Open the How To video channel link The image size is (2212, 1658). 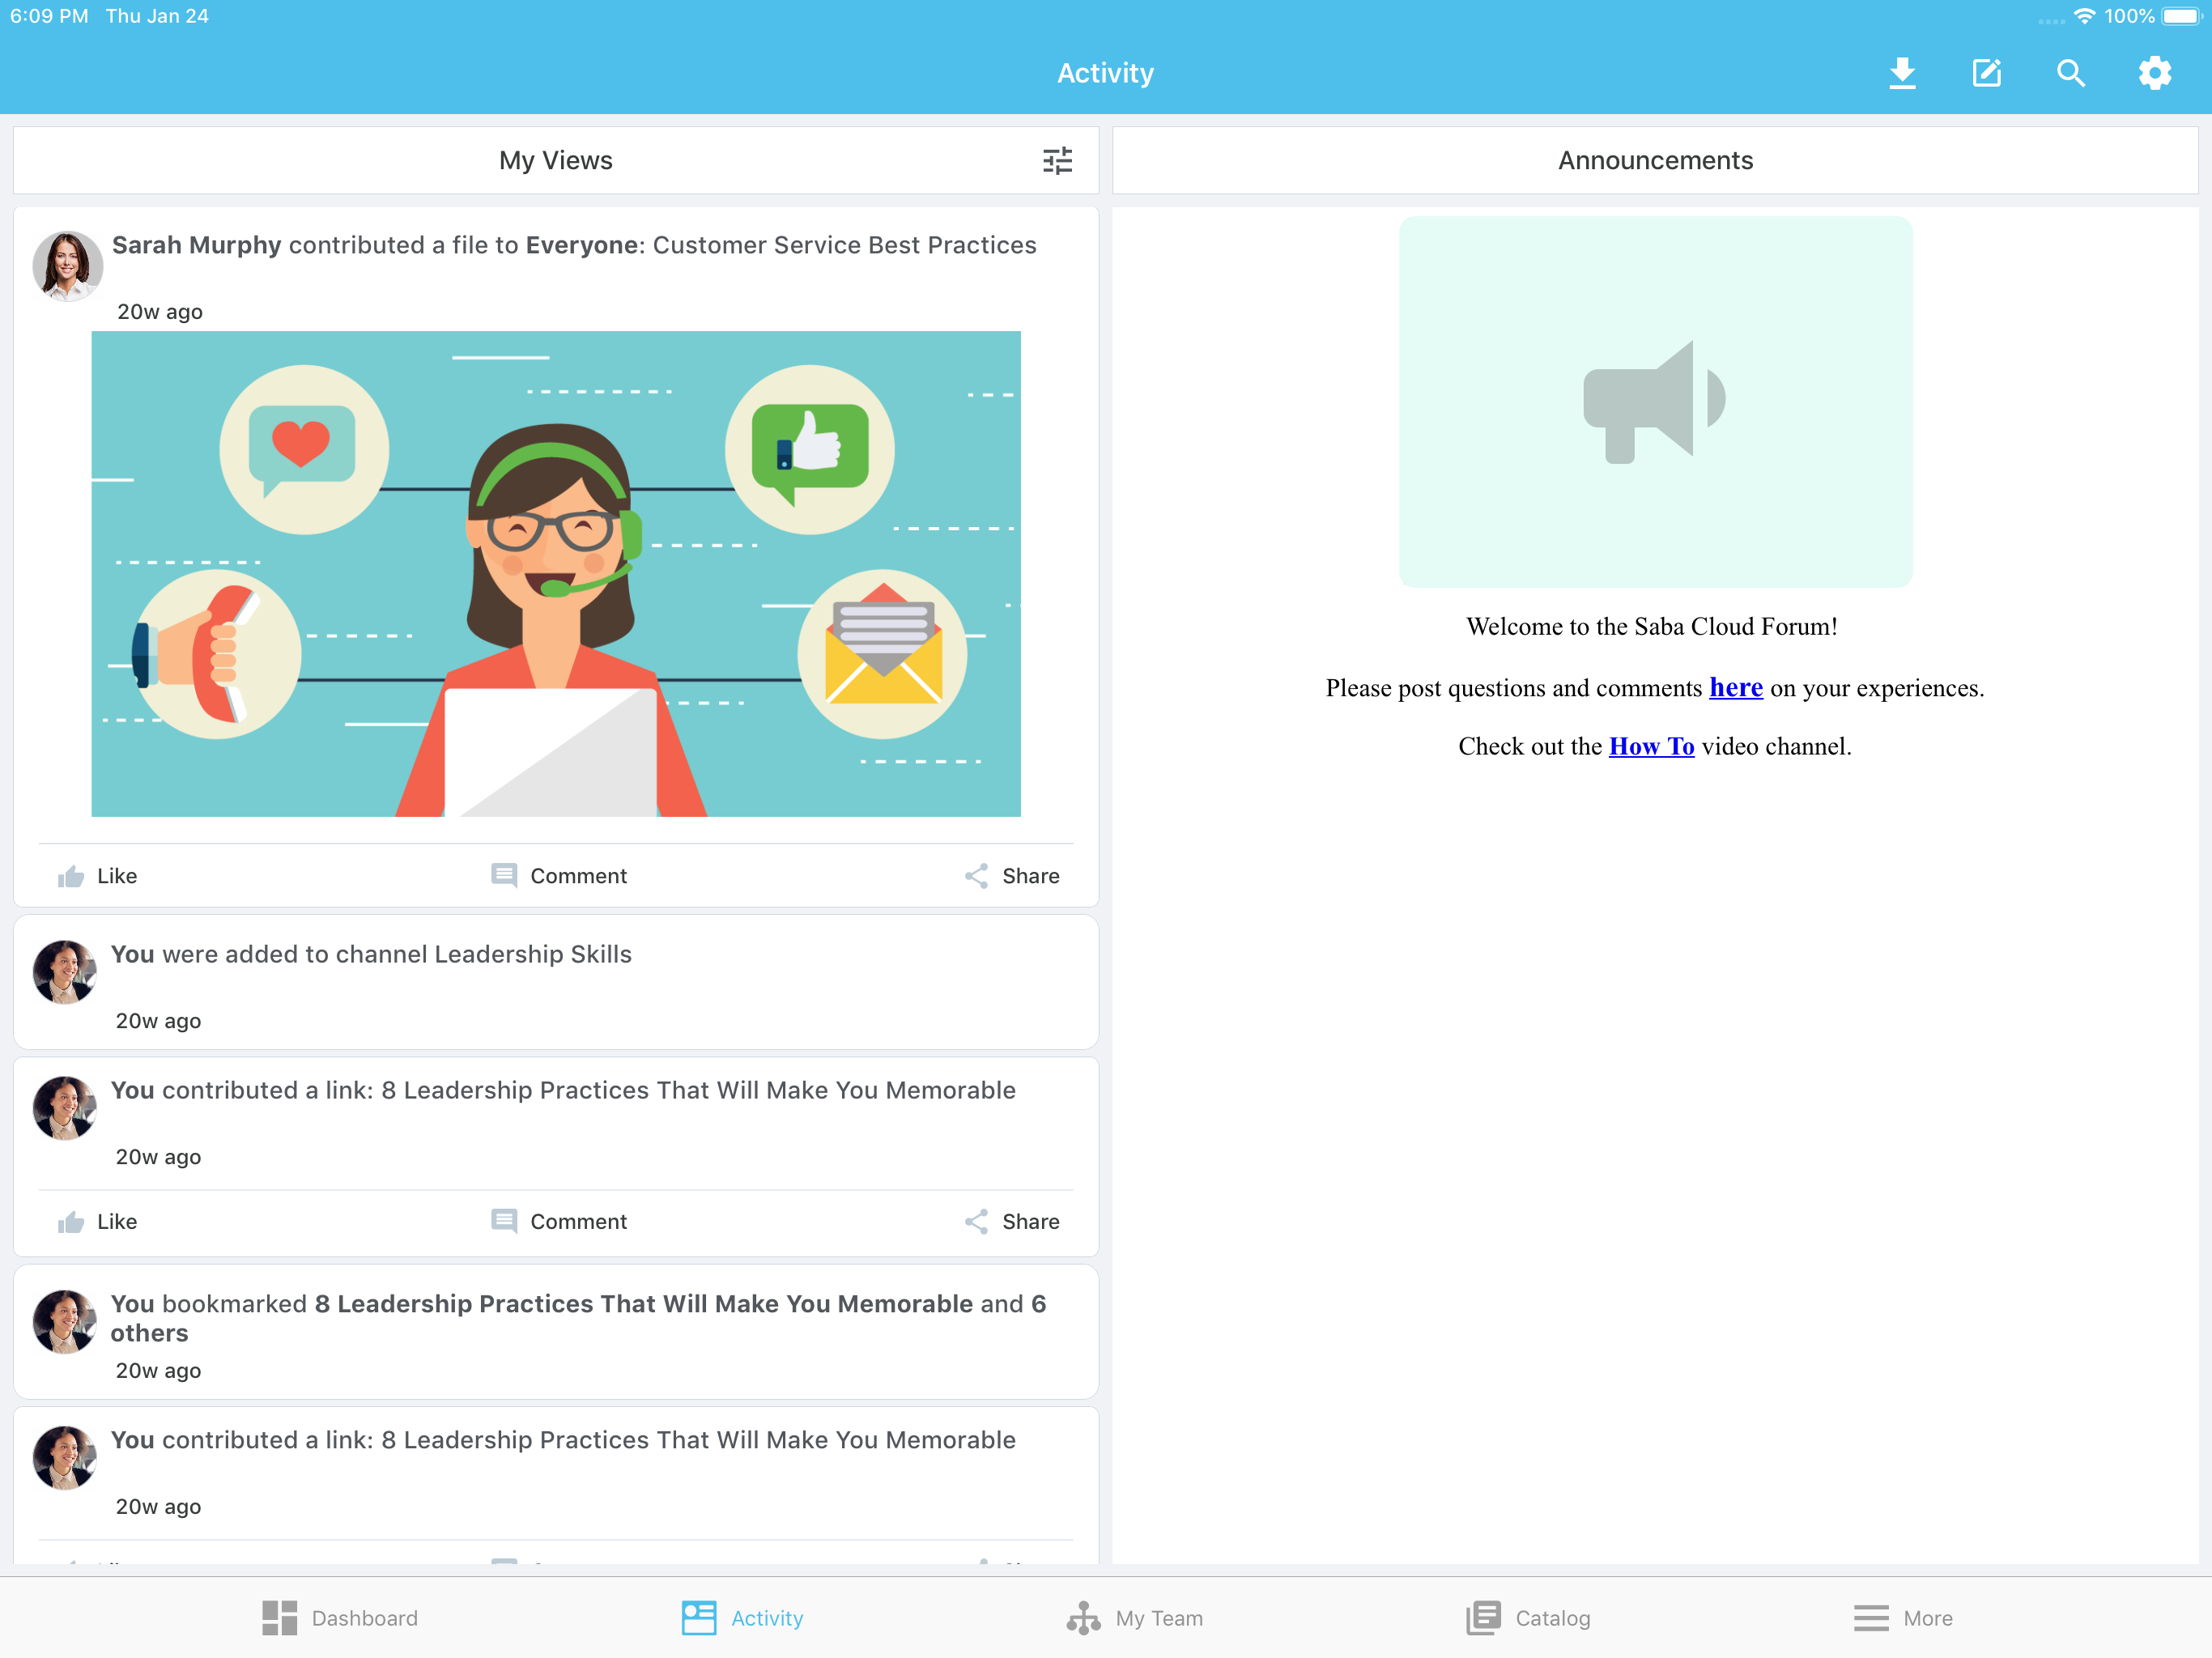coord(1651,746)
